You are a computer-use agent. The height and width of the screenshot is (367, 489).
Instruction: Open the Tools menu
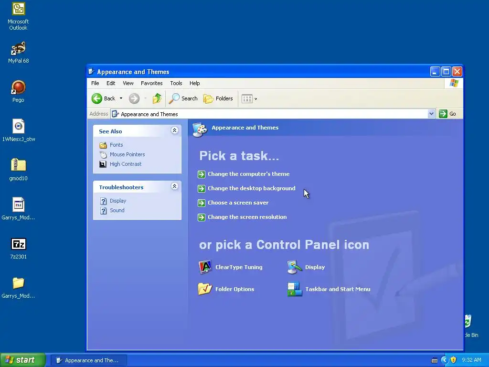pyautogui.click(x=176, y=83)
